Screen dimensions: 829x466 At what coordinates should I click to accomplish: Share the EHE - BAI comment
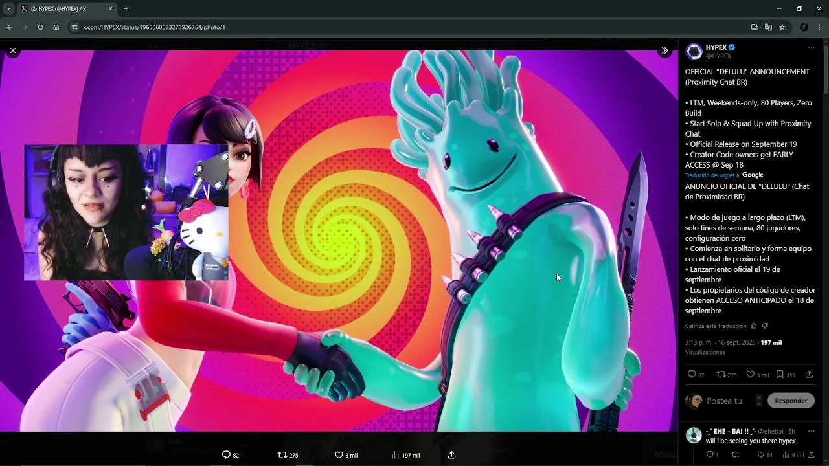811,454
